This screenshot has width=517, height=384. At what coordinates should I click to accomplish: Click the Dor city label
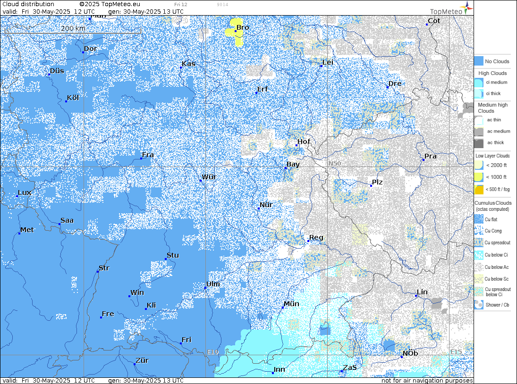(x=90, y=49)
